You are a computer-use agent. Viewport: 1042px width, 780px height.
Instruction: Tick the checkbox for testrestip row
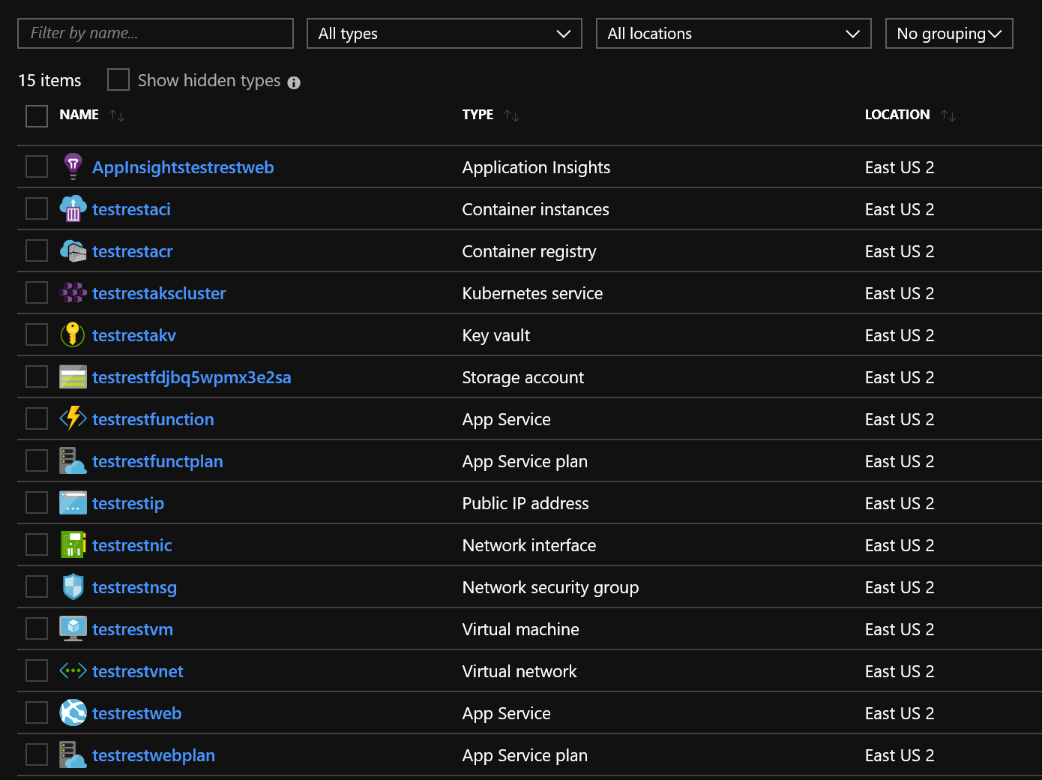[x=37, y=502]
